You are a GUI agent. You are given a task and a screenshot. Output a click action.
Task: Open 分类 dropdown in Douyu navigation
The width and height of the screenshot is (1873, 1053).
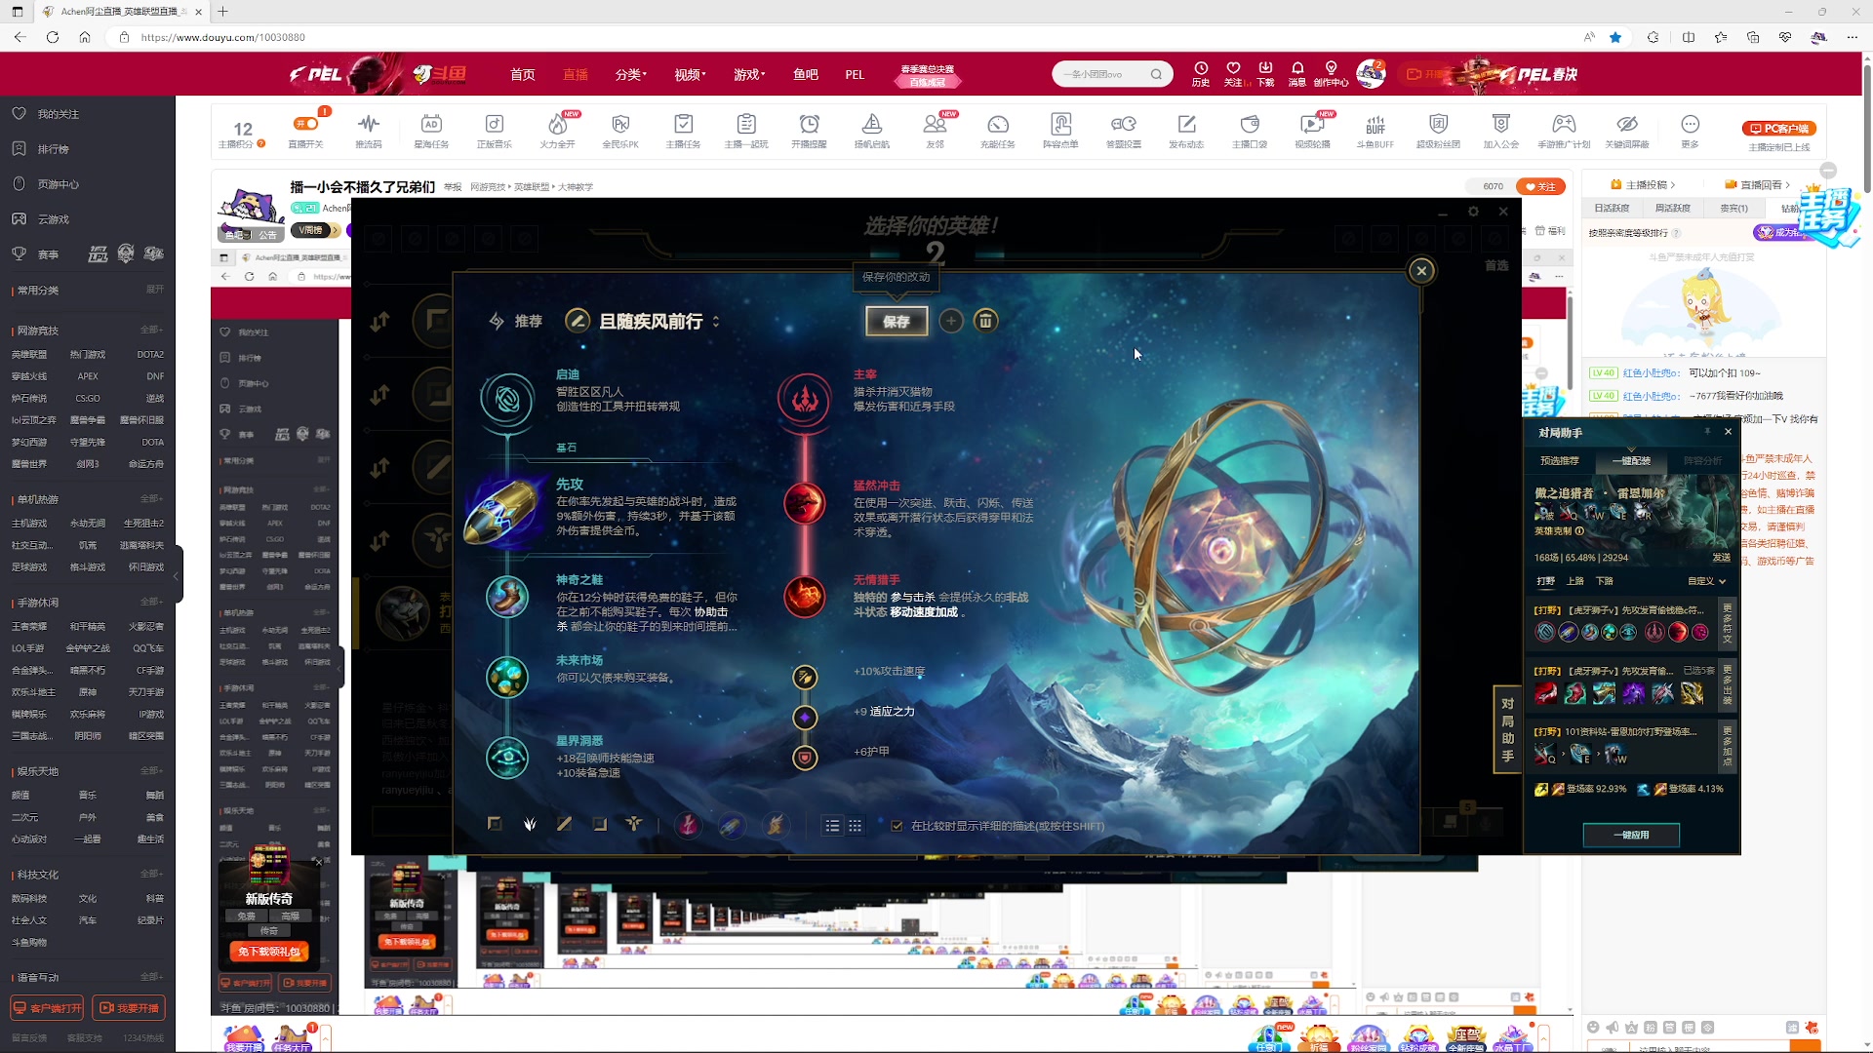click(630, 74)
